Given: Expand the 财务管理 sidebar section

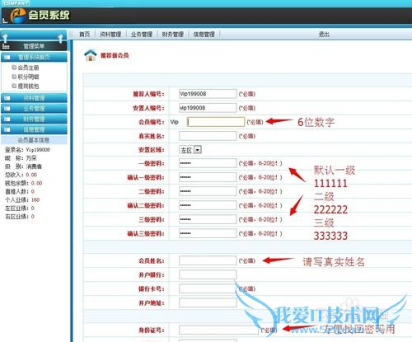Looking at the screenshot, I should pyautogui.click(x=34, y=119).
